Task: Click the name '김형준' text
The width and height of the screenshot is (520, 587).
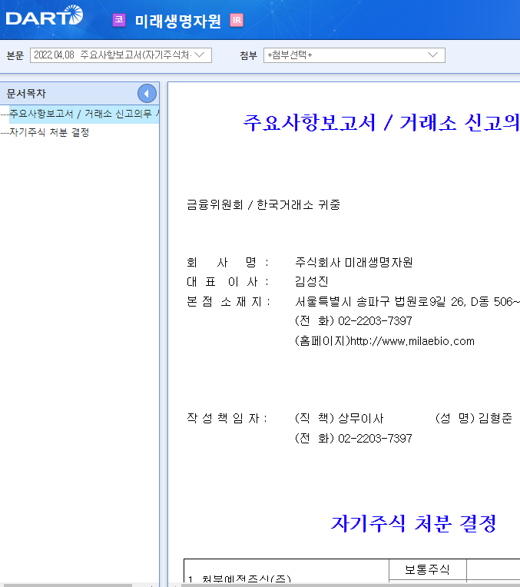Action: point(495,418)
